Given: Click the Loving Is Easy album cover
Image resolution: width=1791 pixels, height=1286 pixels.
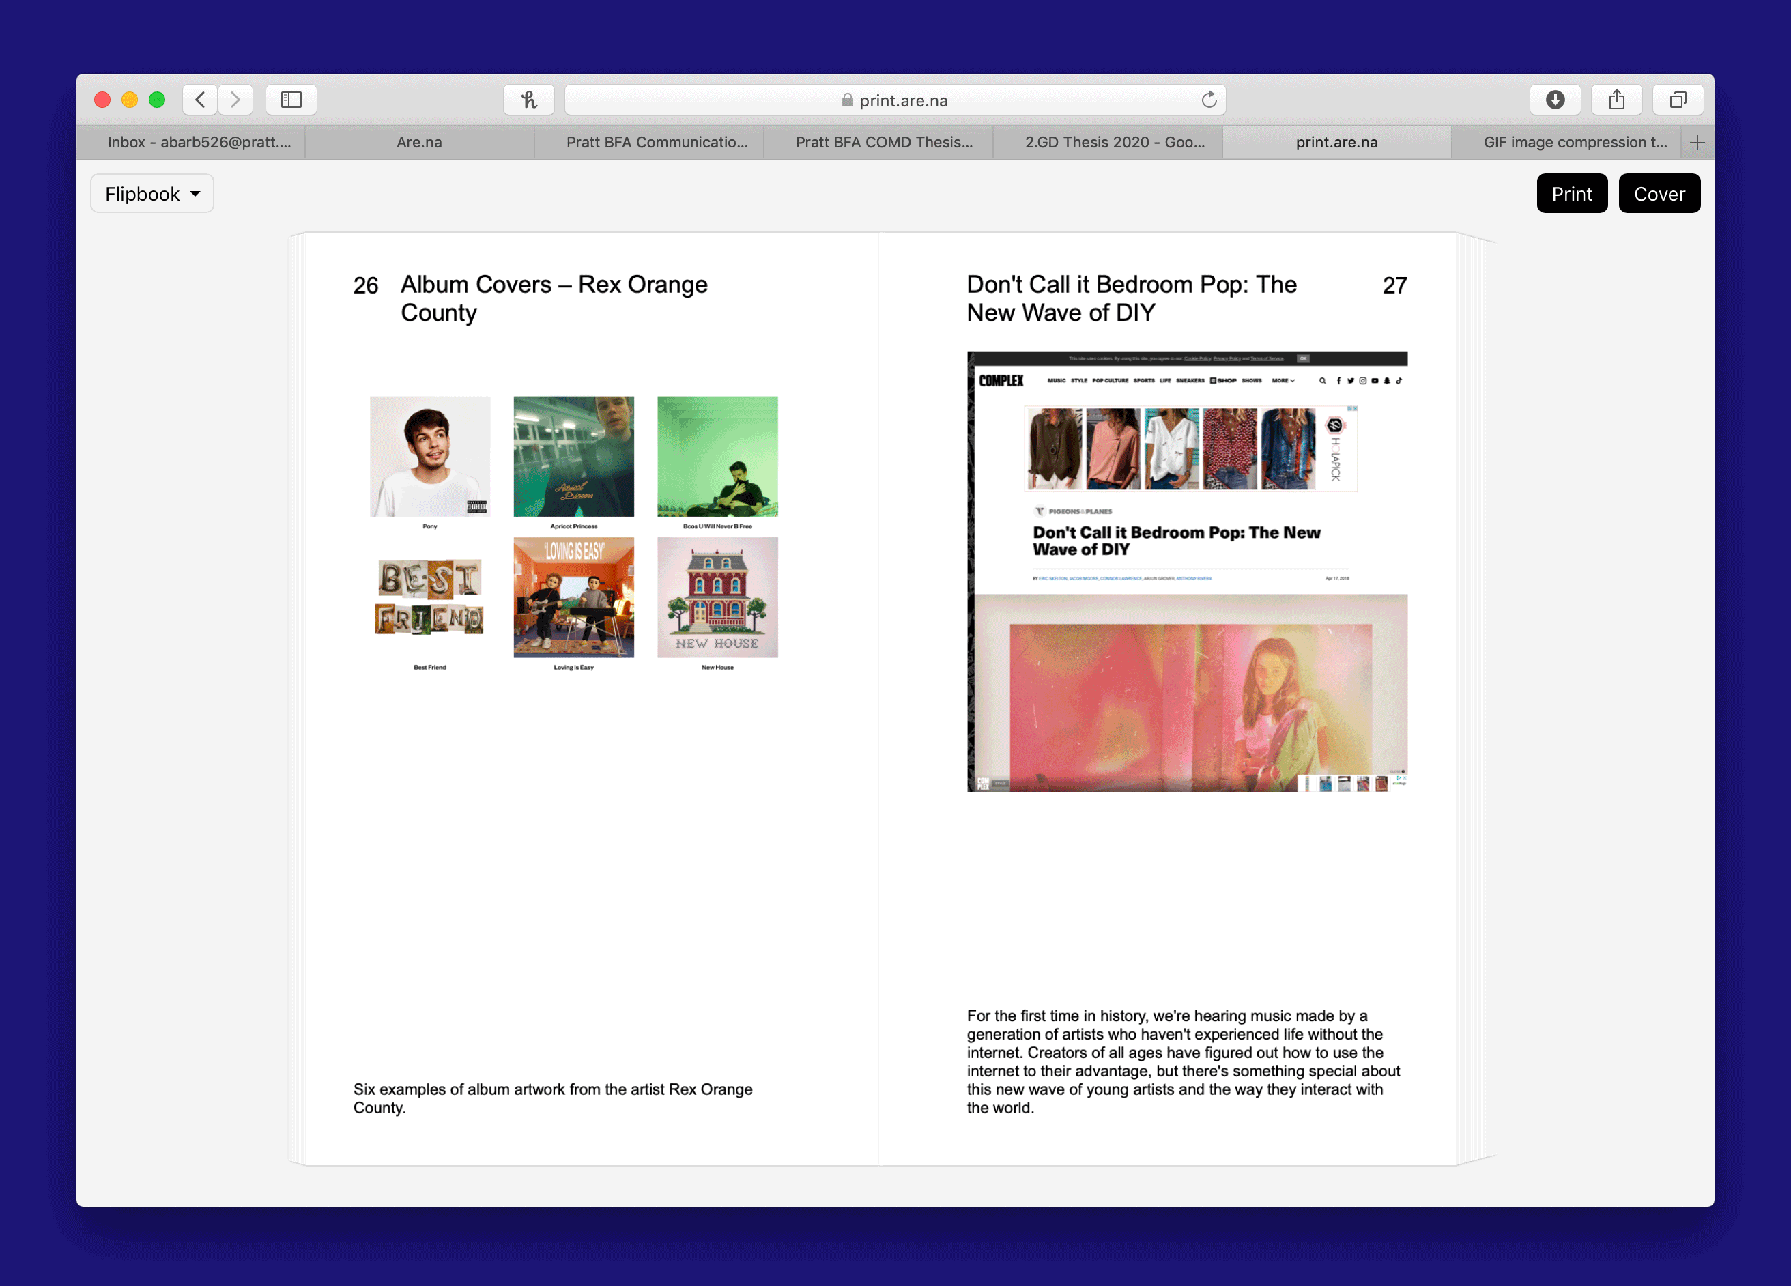Looking at the screenshot, I should (x=573, y=597).
